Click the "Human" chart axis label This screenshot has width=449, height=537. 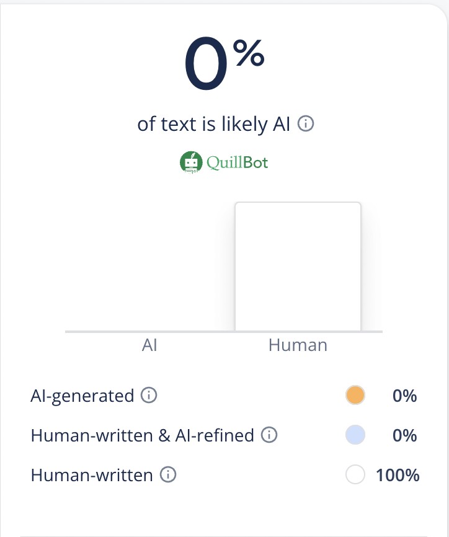coord(298,345)
